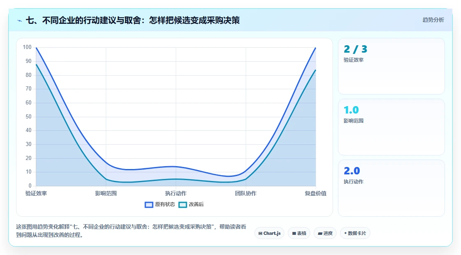
Task: Select the 表格 tag
Action: pyautogui.click(x=299, y=233)
